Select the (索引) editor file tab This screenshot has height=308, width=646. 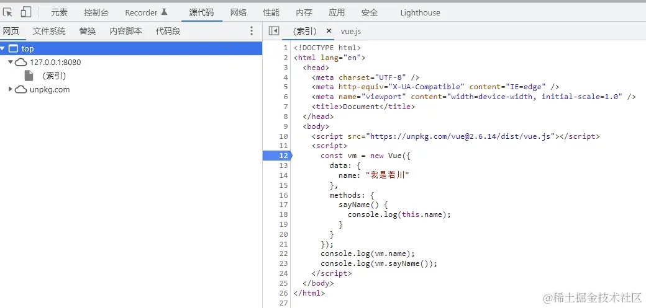pyautogui.click(x=304, y=31)
